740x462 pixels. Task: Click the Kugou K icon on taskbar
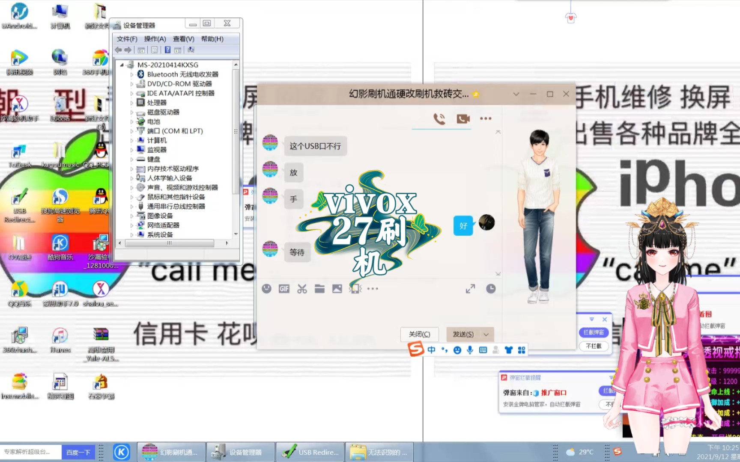coord(121,452)
